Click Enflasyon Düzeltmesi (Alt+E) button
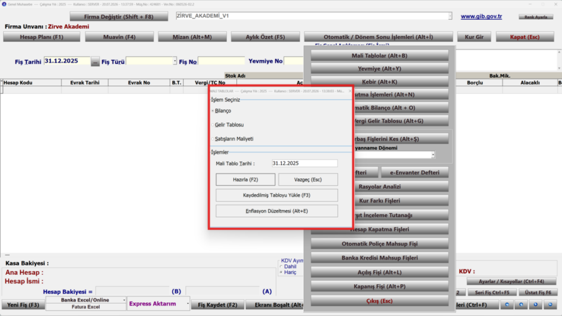Viewport: 562px width, 316px height. point(277,211)
